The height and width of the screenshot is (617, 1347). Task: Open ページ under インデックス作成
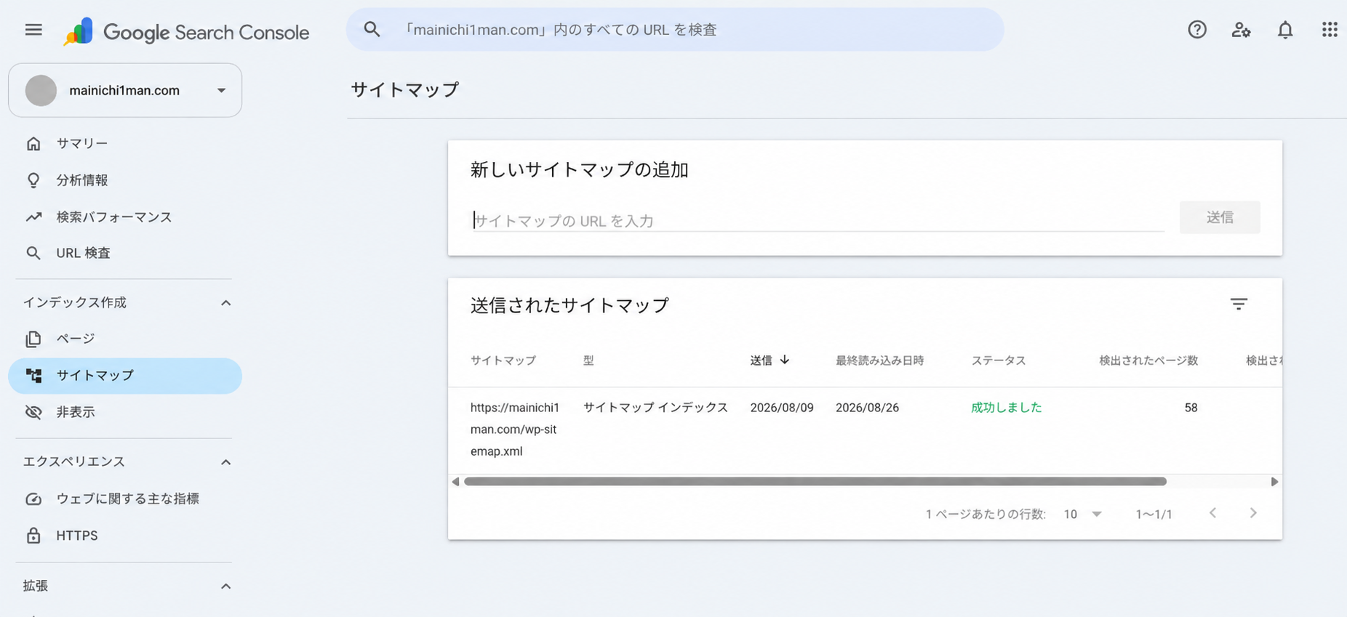[x=125, y=339]
